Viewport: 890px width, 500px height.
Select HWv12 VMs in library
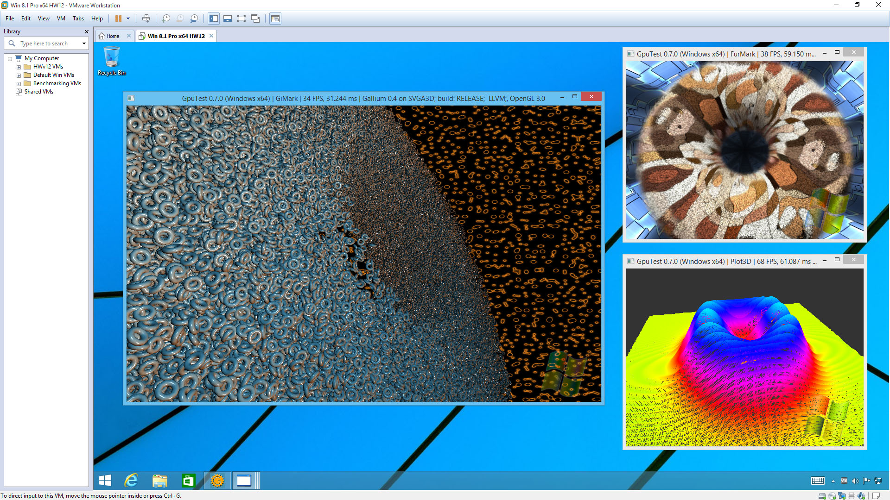48,67
